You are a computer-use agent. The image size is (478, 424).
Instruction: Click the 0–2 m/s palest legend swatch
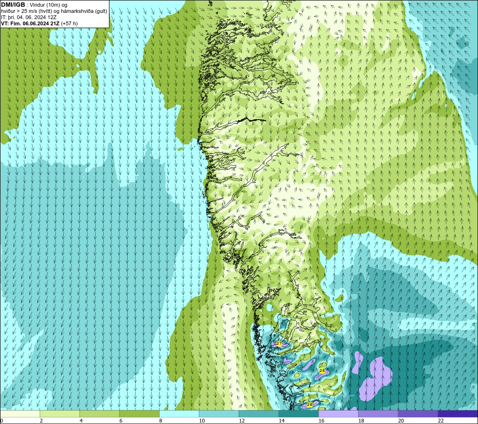(20, 414)
